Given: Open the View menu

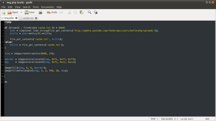Looking at the screenshot, I should pos(18,7).
